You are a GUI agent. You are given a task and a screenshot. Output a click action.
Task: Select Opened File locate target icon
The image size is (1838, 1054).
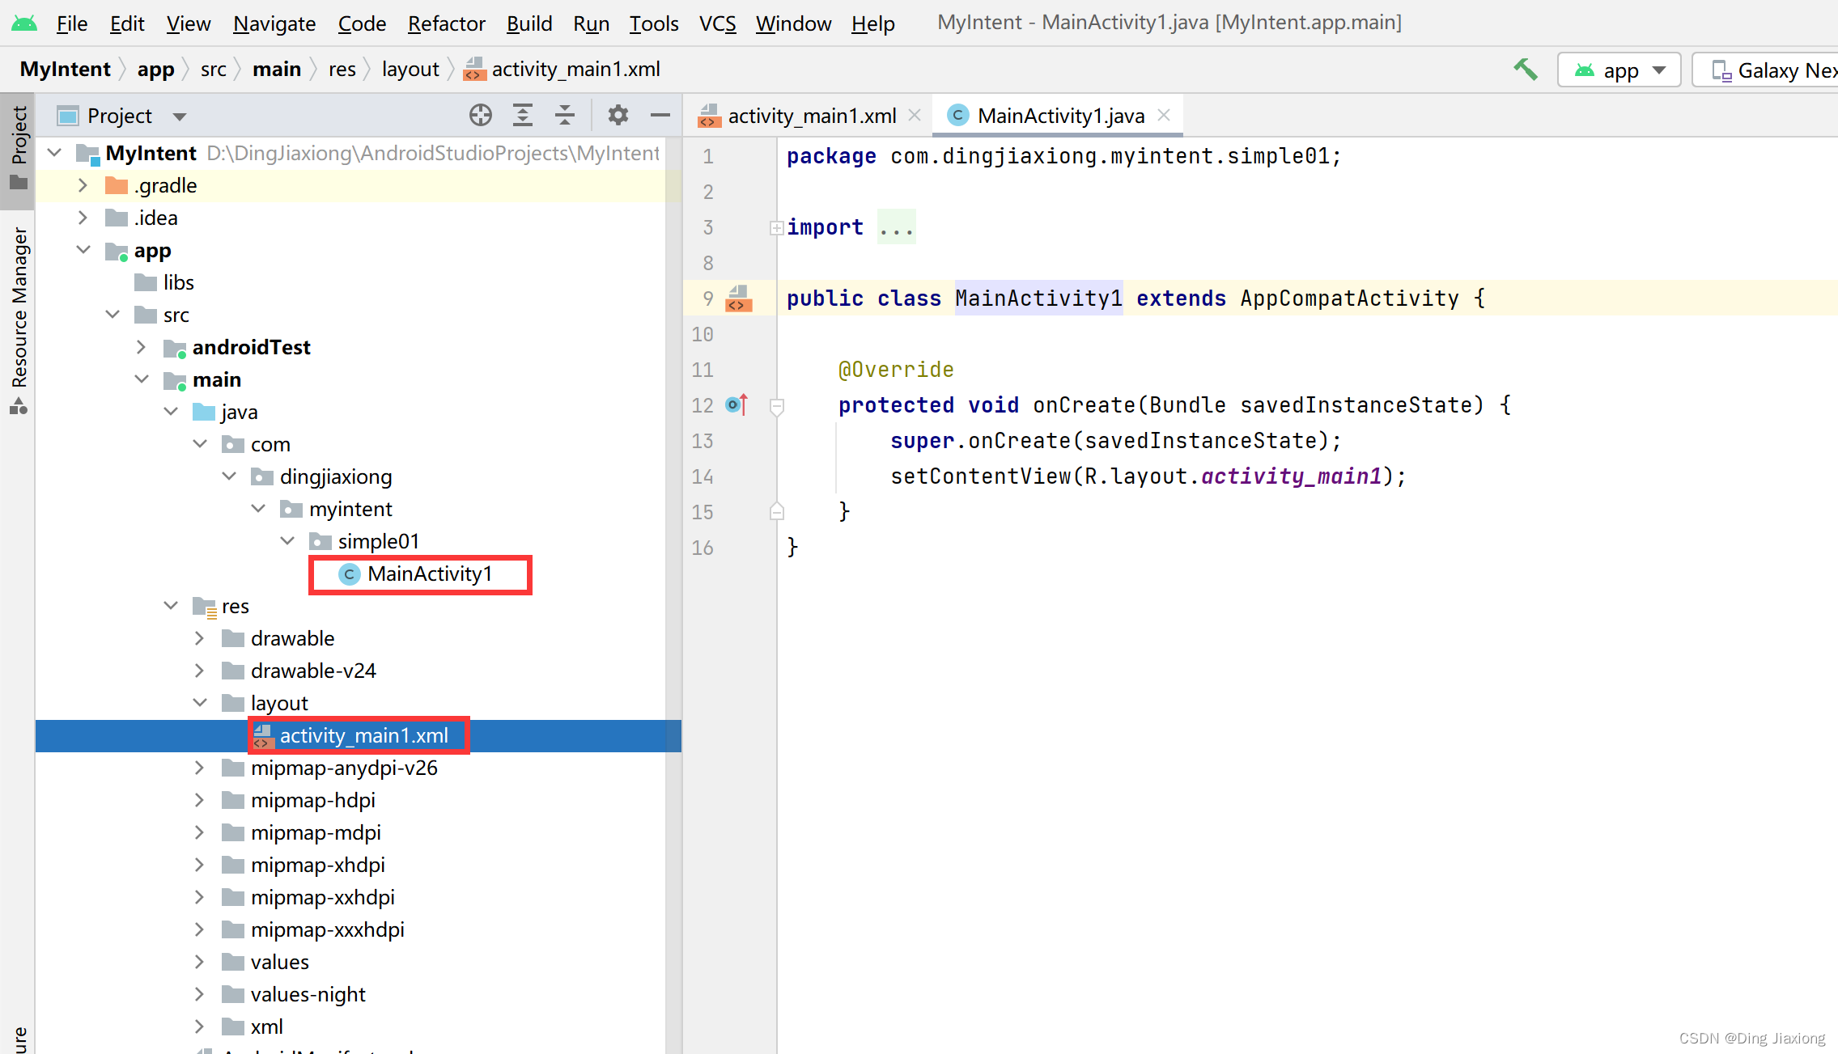(481, 116)
